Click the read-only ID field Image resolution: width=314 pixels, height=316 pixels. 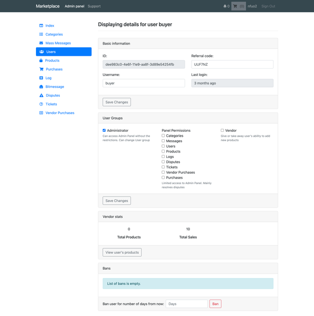click(144, 65)
